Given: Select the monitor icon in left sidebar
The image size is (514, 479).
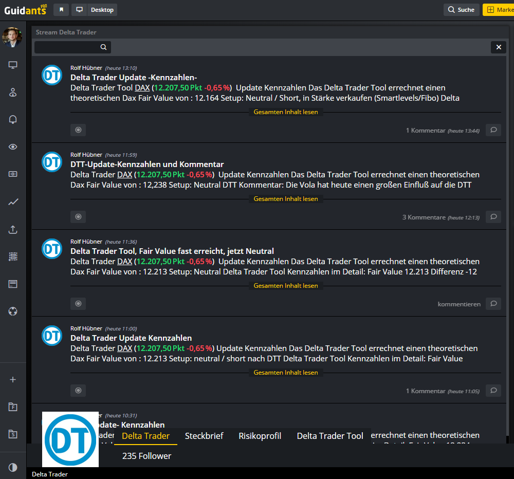Looking at the screenshot, I should [x=13, y=65].
